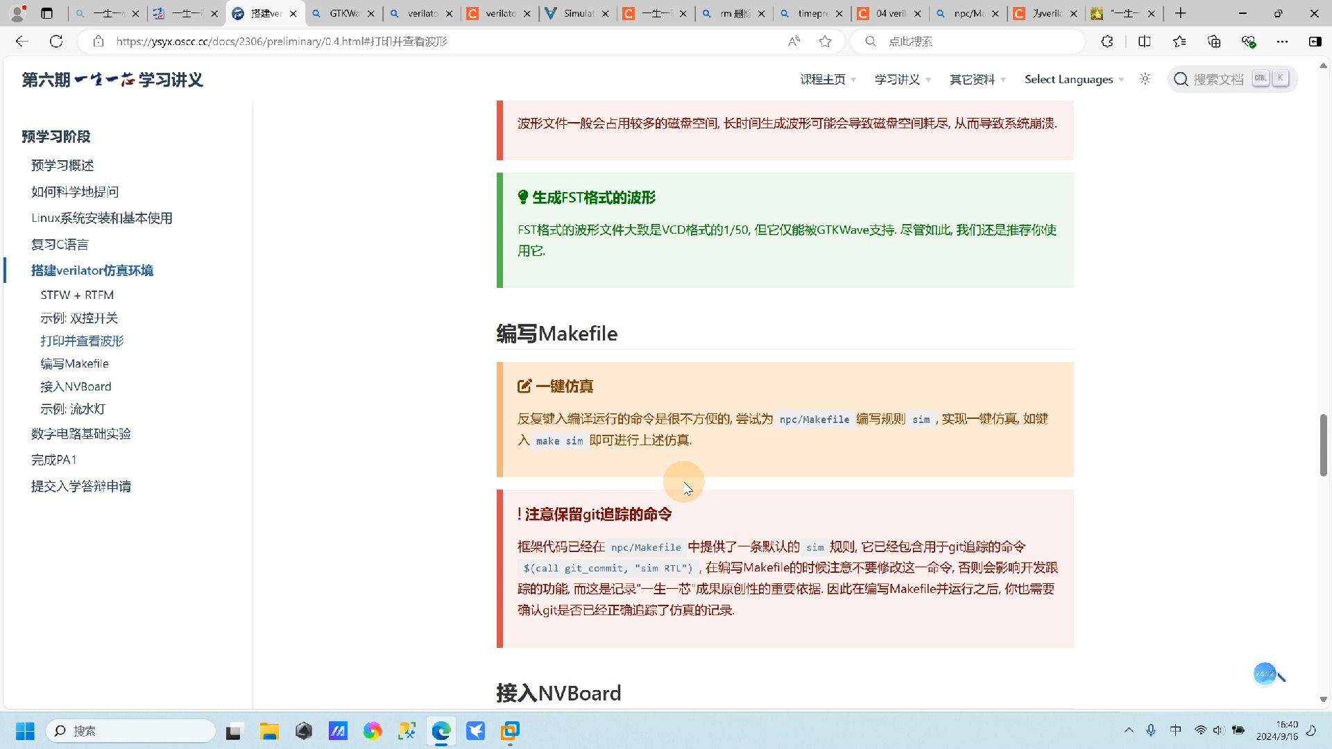Open the Collections icon in the toolbar
Image resolution: width=1332 pixels, height=749 pixels.
[1214, 41]
